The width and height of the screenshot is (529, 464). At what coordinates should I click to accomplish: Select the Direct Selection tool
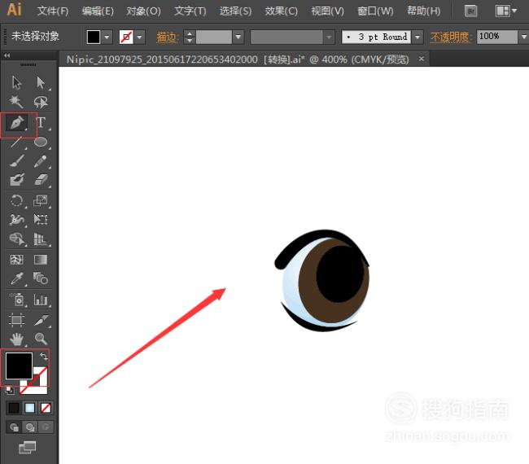pyautogui.click(x=41, y=82)
